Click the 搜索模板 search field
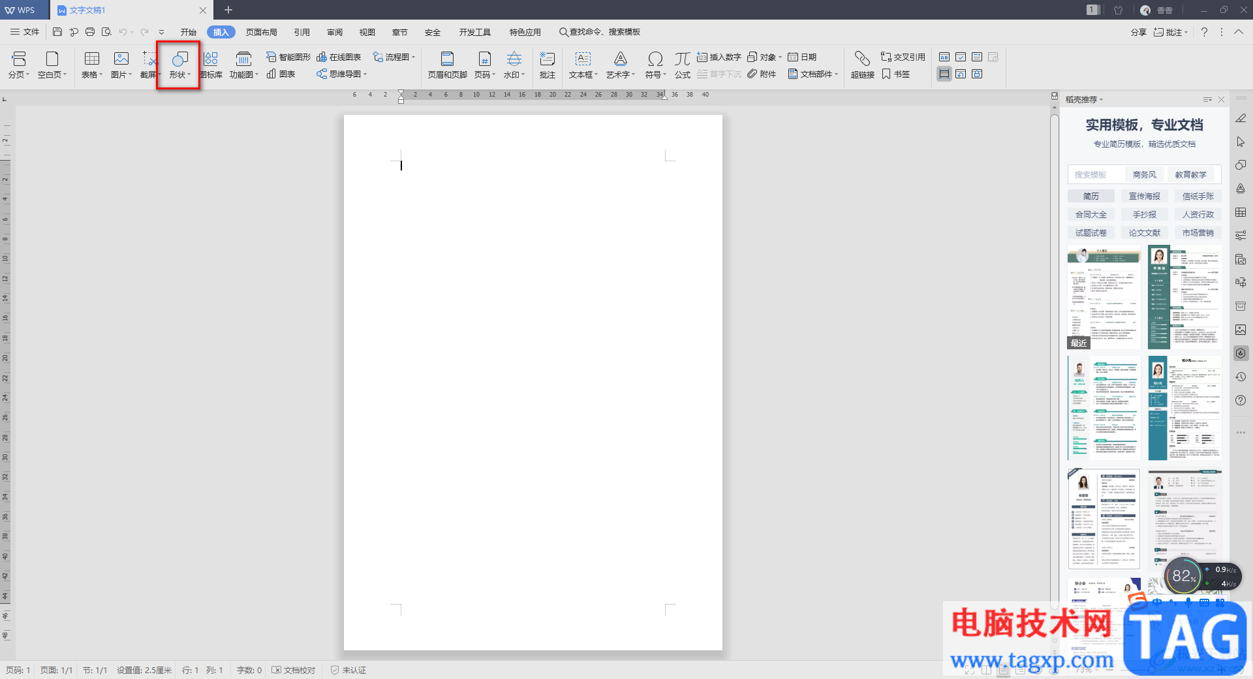Viewport: 1253px width, 679px height. 1096,175
